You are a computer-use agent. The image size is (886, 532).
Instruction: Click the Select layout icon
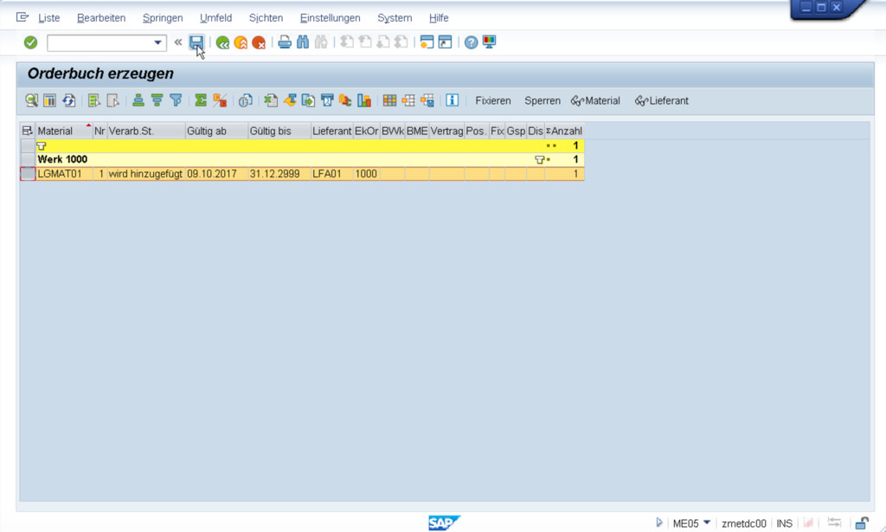(x=408, y=100)
